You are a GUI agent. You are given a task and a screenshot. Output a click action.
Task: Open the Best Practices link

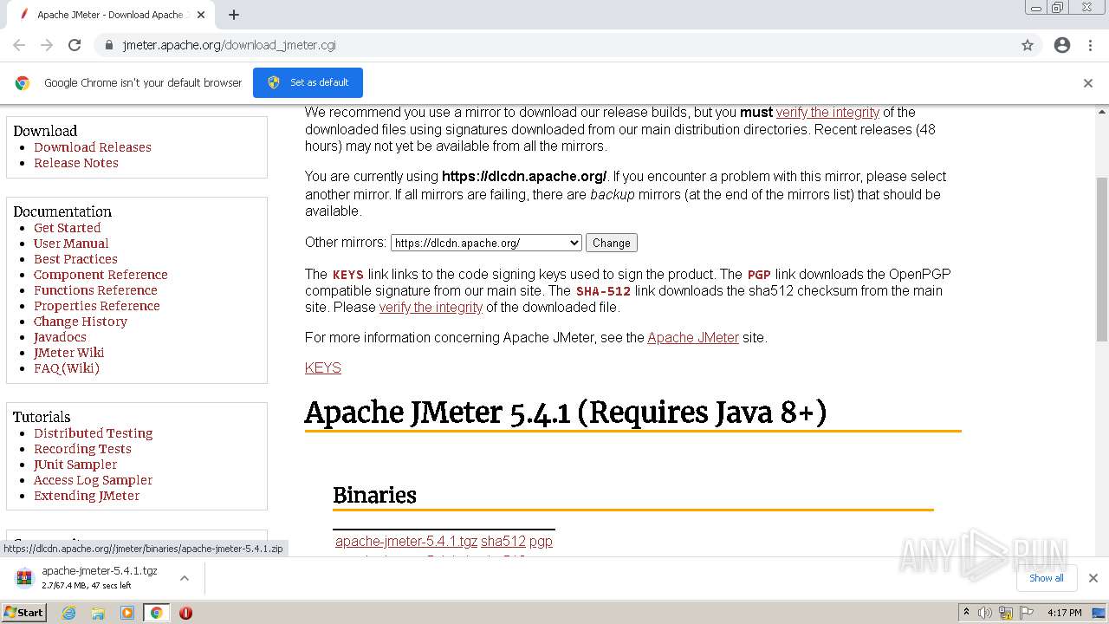coord(75,259)
